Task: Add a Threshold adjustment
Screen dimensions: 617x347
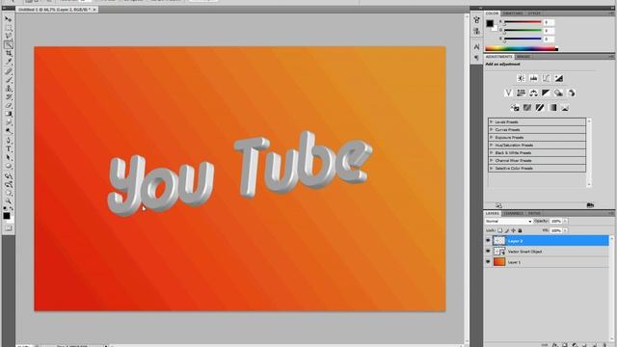Action: [540, 107]
